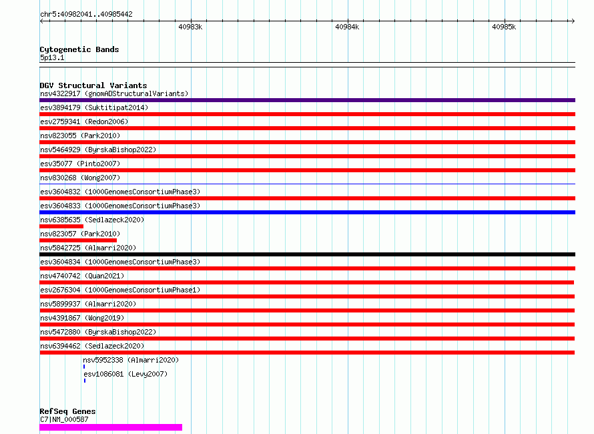Click nsv823055 (Park2010) label
The height and width of the screenshot is (434, 594).
(x=80, y=136)
